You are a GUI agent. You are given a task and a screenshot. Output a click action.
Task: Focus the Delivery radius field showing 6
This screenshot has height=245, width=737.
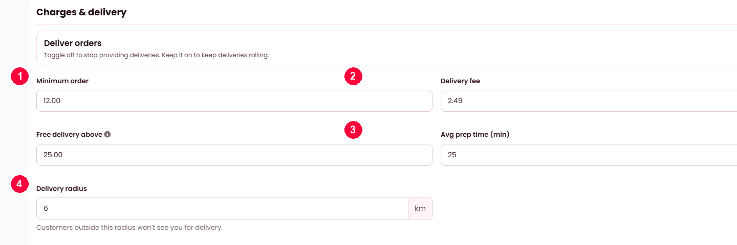(222, 208)
